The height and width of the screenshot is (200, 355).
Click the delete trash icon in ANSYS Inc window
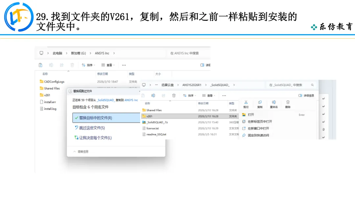coord(72,65)
